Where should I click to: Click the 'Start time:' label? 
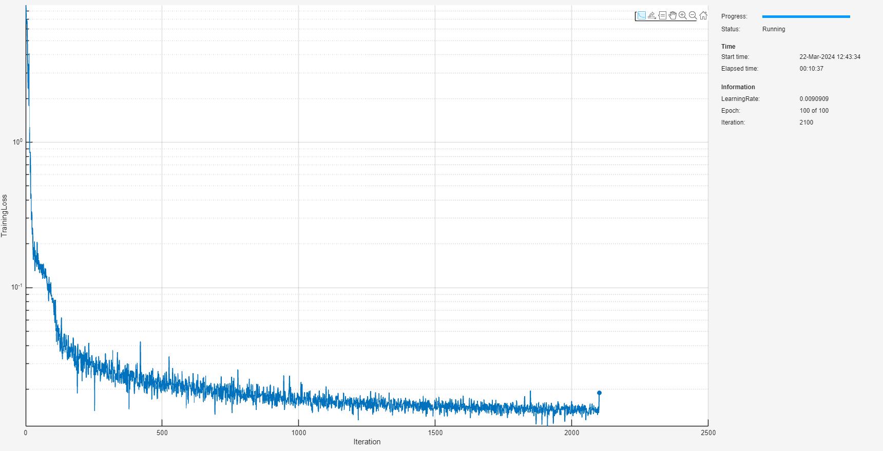tap(735, 57)
